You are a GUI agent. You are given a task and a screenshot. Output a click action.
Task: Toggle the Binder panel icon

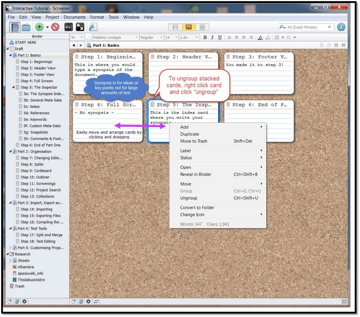(x=14, y=27)
